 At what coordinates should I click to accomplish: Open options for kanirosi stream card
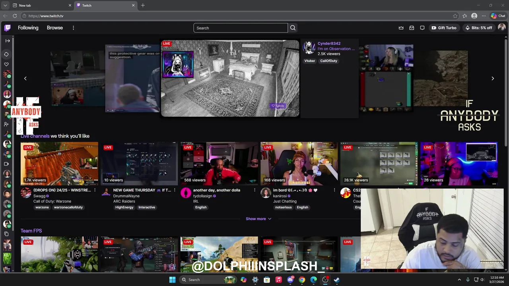click(334, 190)
